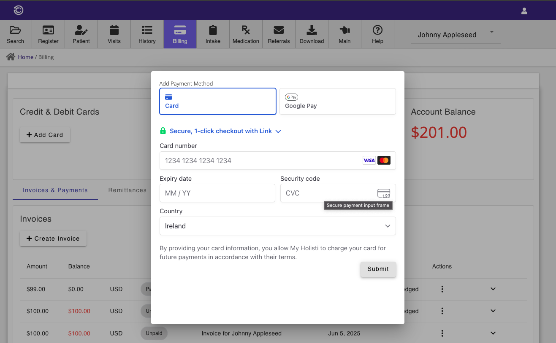Switch to Invoices & Payments tab
The height and width of the screenshot is (343, 556).
pyautogui.click(x=55, y=190)
